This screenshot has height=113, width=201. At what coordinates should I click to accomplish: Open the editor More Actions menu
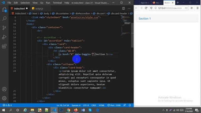pyautogui.click(x=129, y=8)
